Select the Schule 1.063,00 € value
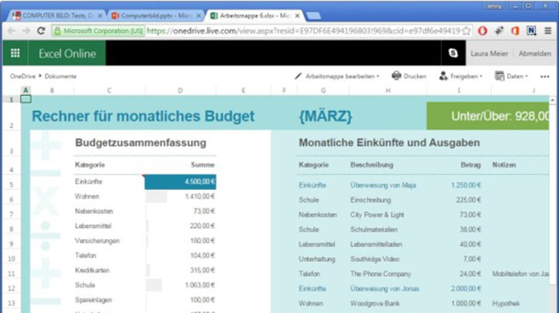This screenshot has width=559, height=313. pyautogui.click(x=200, y=285)
